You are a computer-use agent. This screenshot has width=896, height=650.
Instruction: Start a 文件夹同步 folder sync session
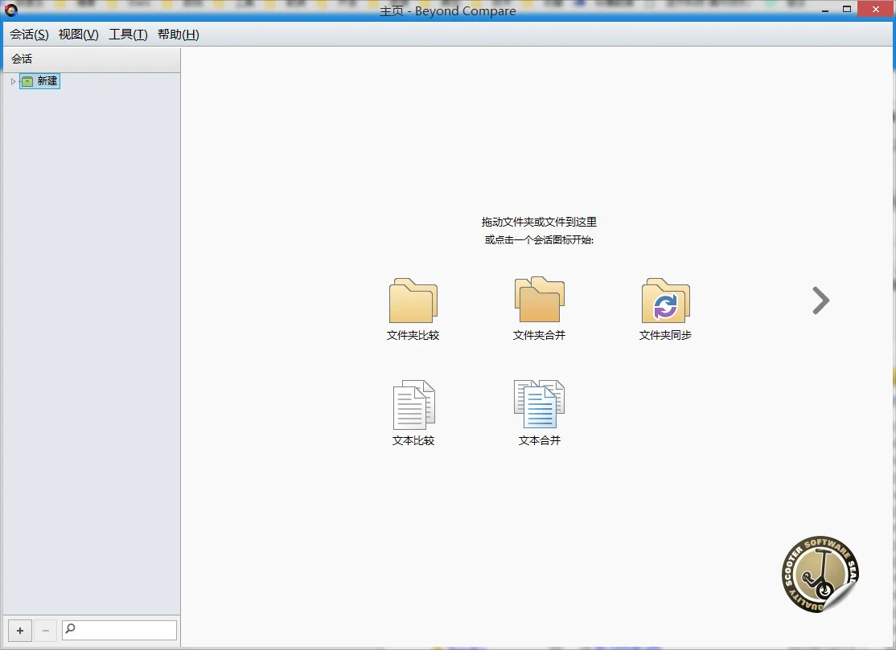(665, 309)
